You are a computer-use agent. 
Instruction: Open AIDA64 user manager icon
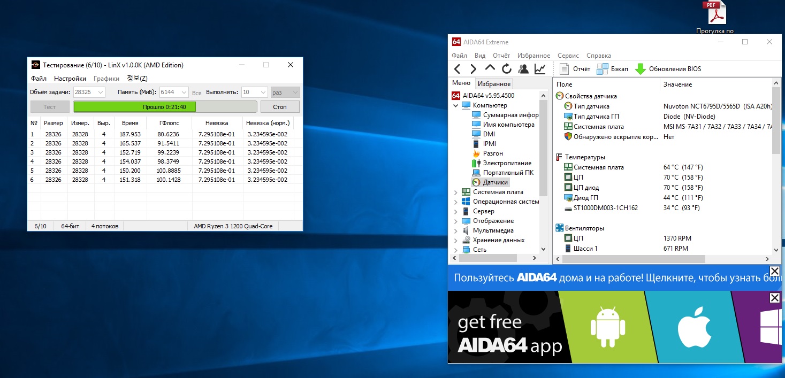(x=524, y=69)
